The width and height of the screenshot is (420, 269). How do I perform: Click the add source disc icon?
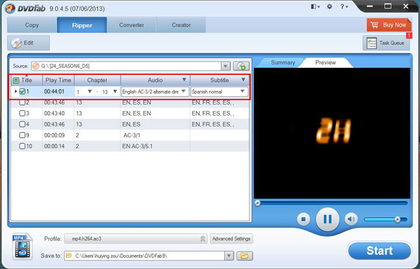point(241,66)
